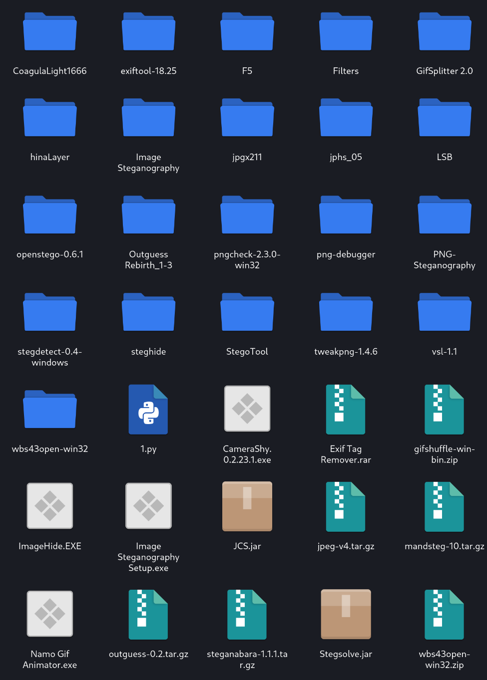Click the "GifSplitter 2.0" folder name
The height and width of the screenshot is (680, 487).
(445, 71)
